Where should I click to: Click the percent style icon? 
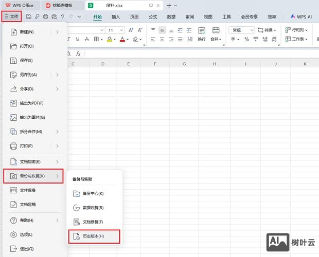pos(247,39)
